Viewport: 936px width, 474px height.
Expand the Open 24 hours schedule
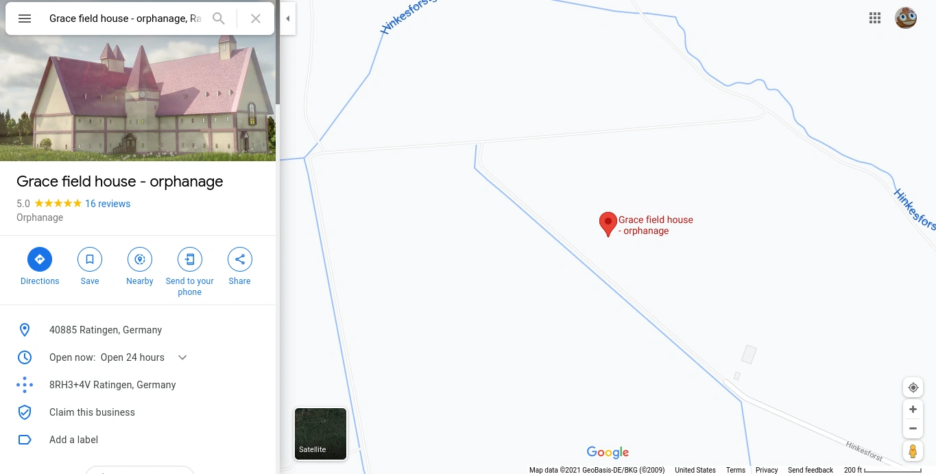click(x=182, y=357)
